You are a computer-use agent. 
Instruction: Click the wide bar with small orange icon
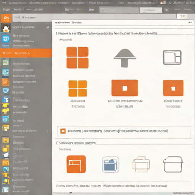point(124,131)
